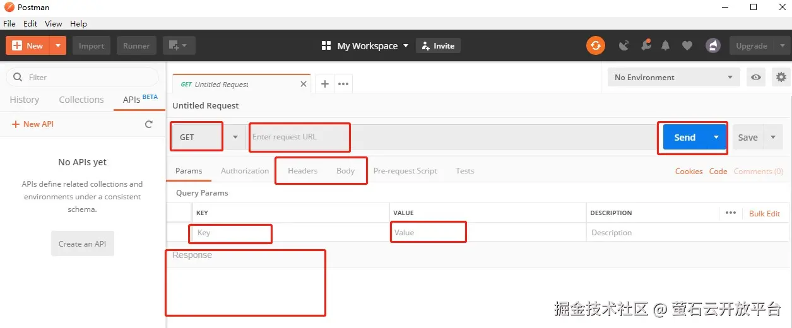Open the No Environment dropdown
The width and height of the screenshot is (792, 328).
tap(673, 77)
